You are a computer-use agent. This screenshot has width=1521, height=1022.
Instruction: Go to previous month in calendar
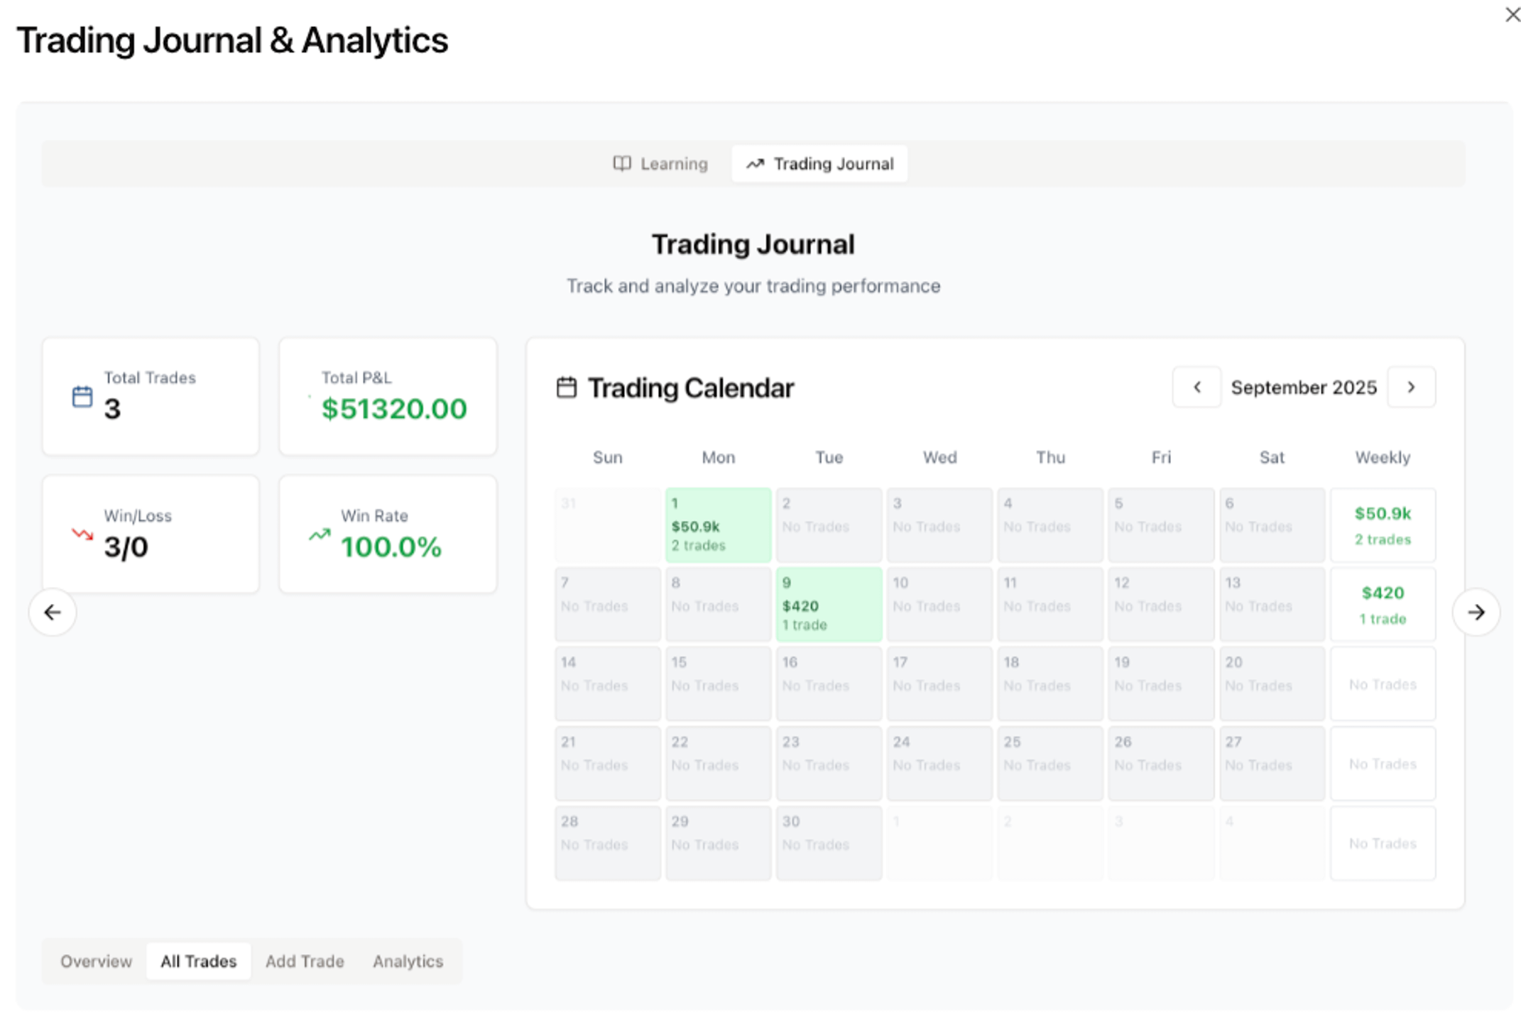point(1196,387)
